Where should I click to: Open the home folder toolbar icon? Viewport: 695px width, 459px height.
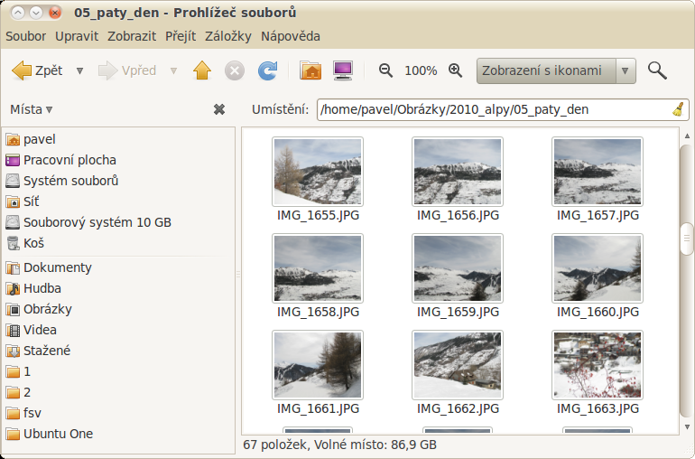point(310,70)
